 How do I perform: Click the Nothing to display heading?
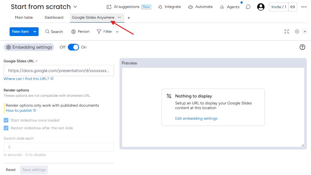coord(194,96)
